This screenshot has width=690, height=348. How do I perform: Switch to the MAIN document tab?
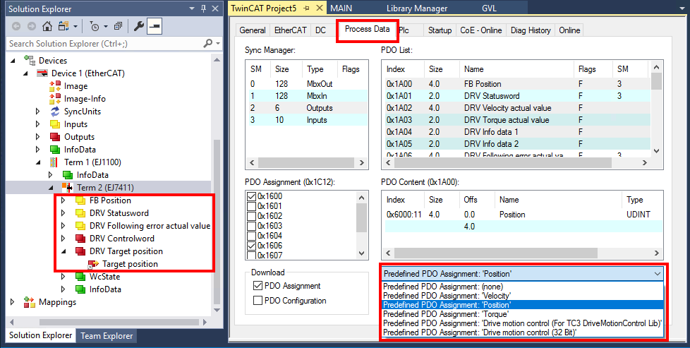click(341, 8)
